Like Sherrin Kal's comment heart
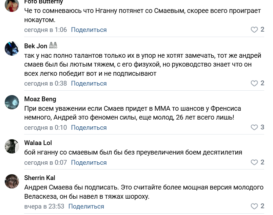Viewport: 273px width, 215px height. click(x=254, y=206)
